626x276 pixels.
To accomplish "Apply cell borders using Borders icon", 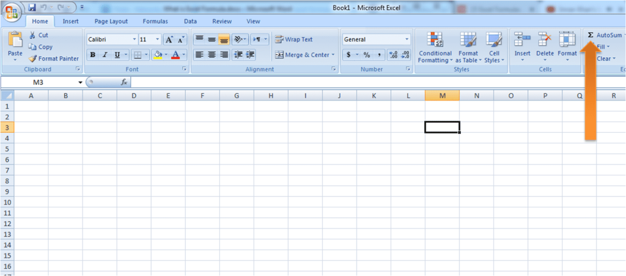I will (137, 55).
